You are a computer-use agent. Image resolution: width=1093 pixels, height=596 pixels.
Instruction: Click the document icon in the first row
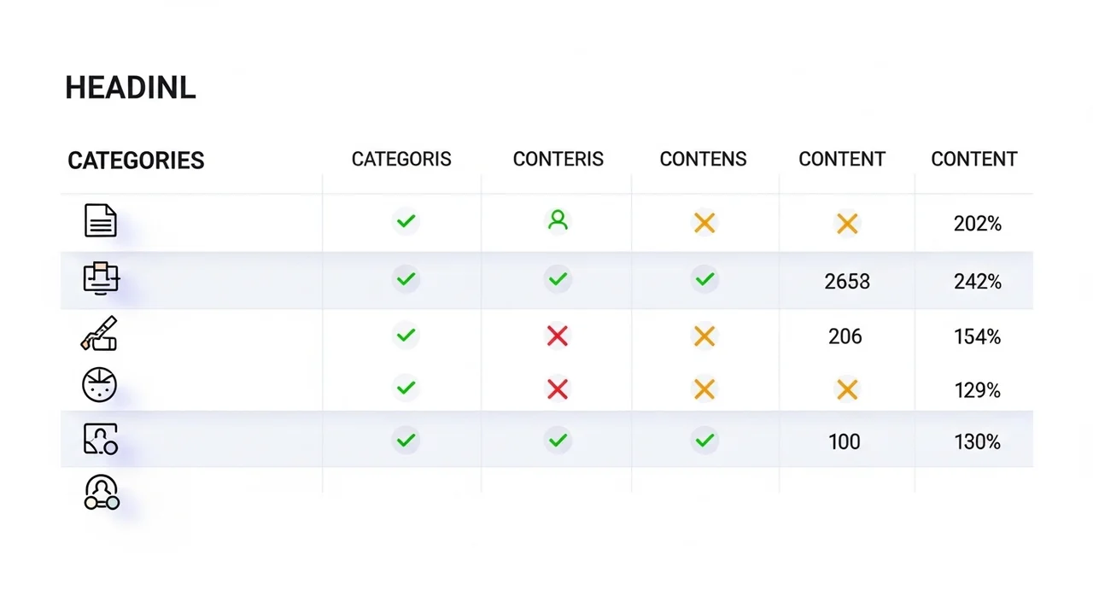point(101,221)
